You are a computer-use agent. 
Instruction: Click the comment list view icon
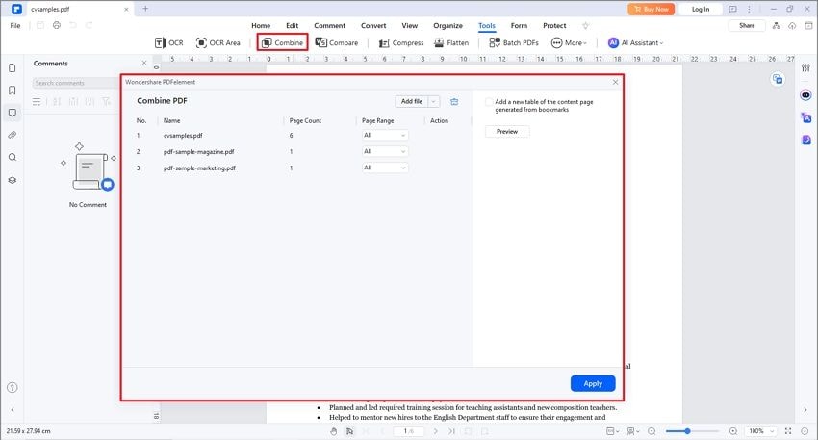tap(37, 101)
